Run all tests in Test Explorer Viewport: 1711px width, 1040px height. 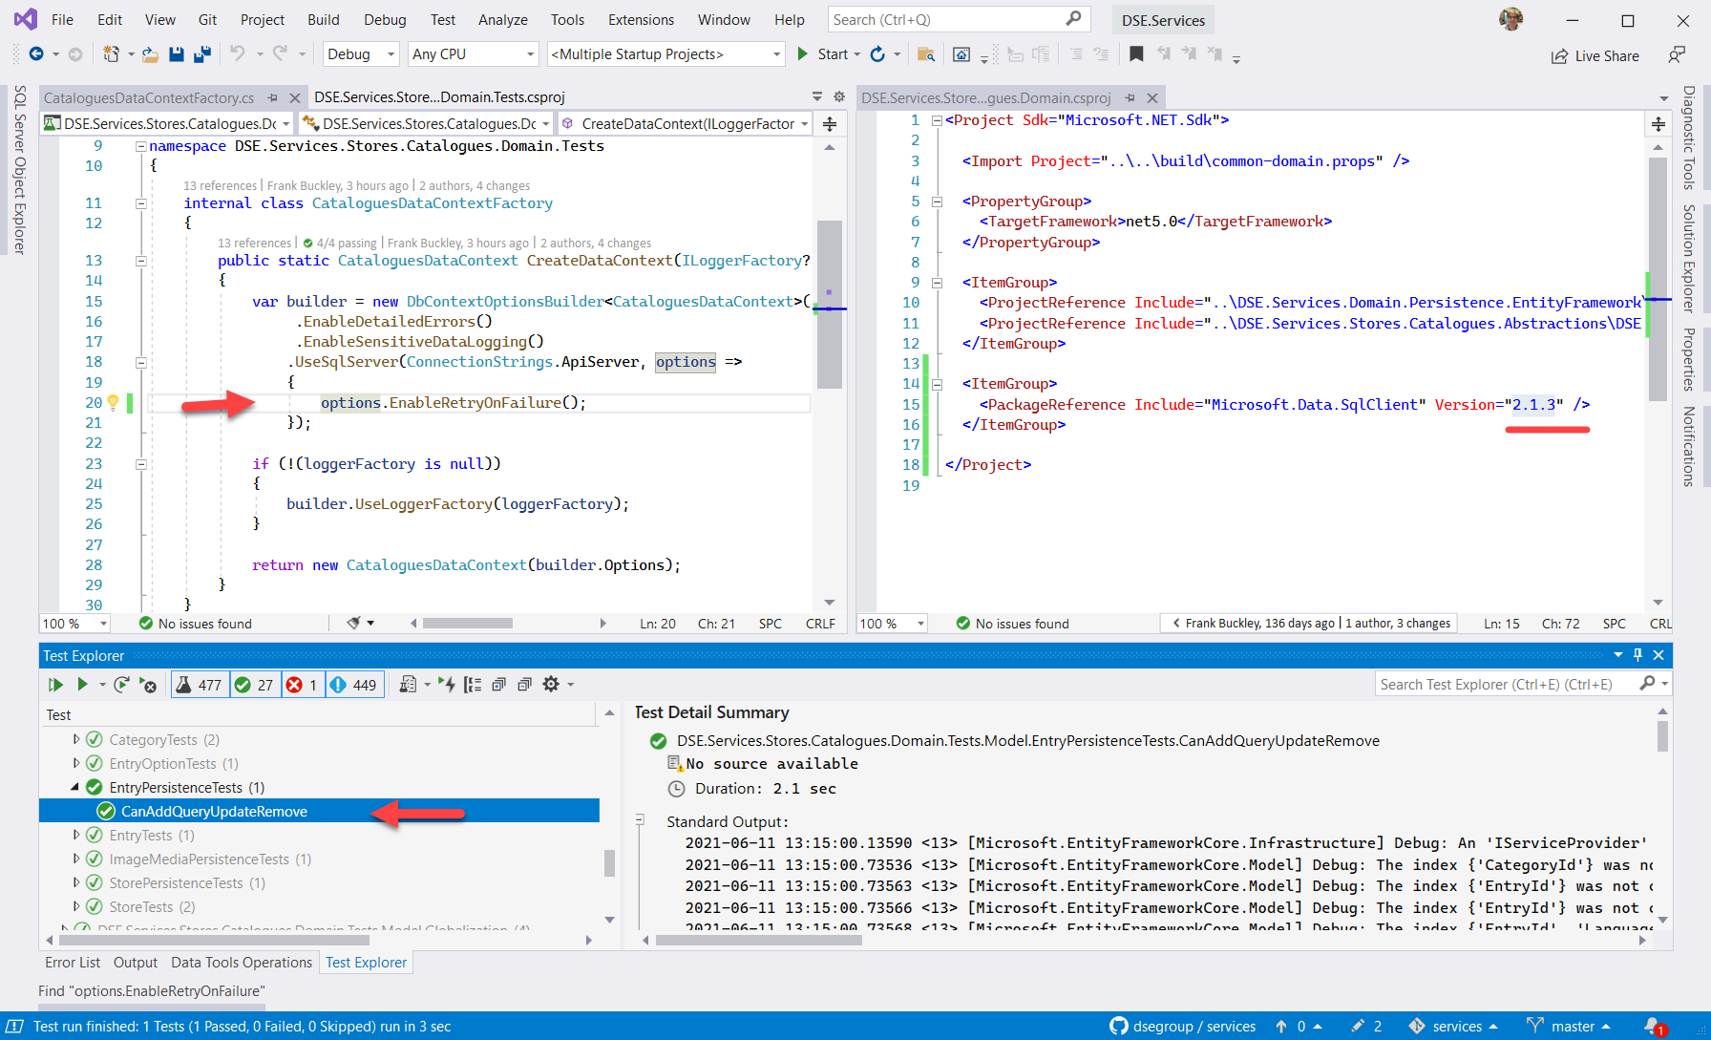click(x=54, y=684)
